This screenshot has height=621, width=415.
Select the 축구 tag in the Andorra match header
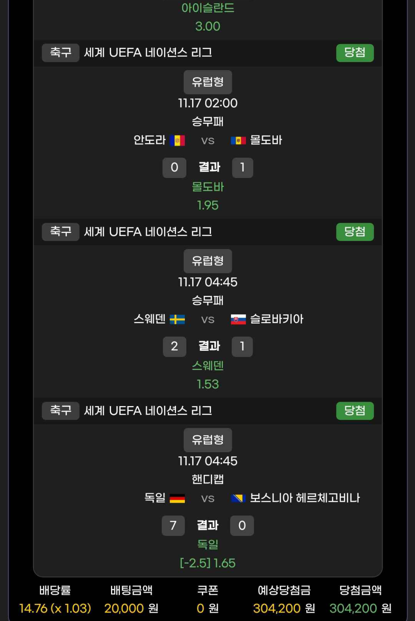60,53
